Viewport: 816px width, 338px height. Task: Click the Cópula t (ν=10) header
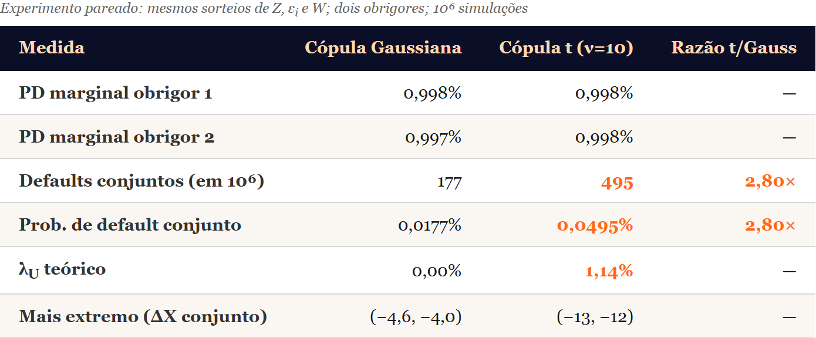566,48
